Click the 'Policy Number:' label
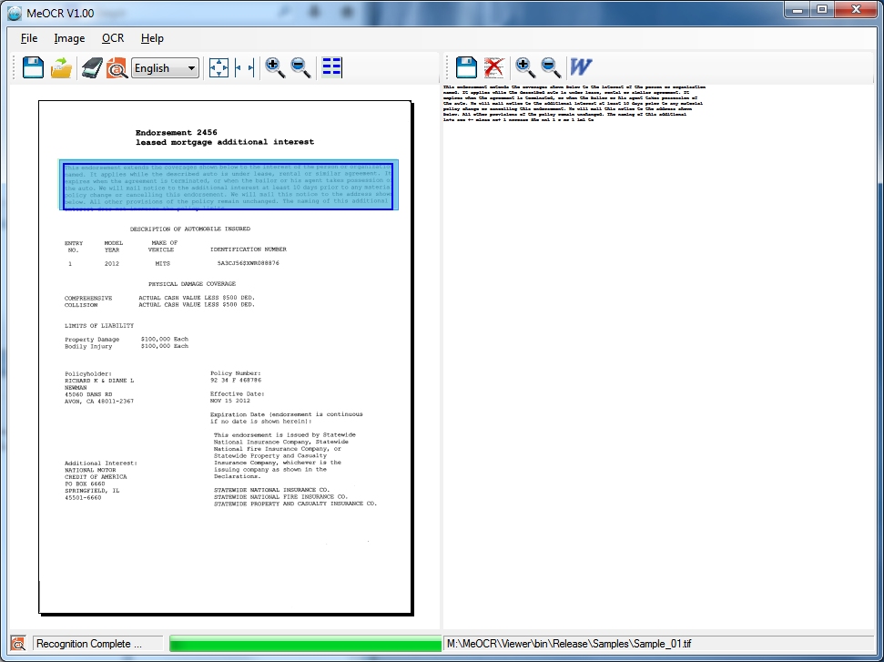The width and height of the screenshot is (884, 662). (236, 373)
